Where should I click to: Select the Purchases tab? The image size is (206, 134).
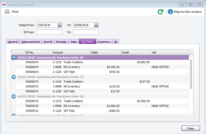tap(87, 41)
